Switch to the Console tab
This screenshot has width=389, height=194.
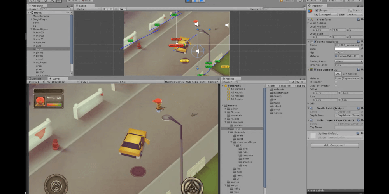[x=36, y=78]
